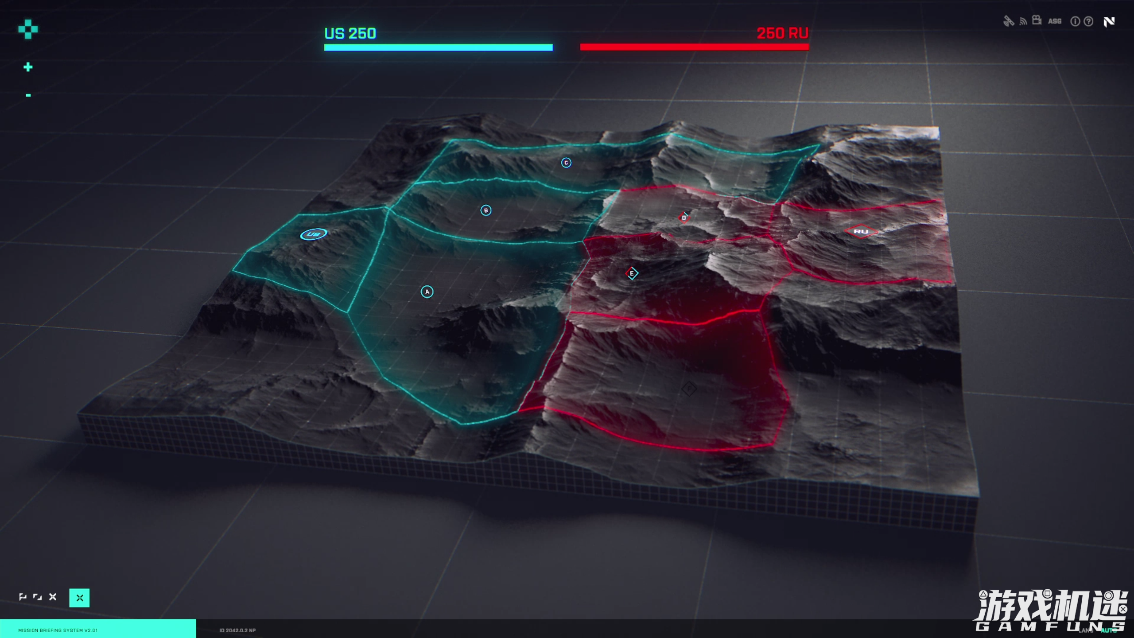The height and width of the screenshot is (638, 1134).
Task: Click the ASG label in top bar
Action: coord(1055,21)
